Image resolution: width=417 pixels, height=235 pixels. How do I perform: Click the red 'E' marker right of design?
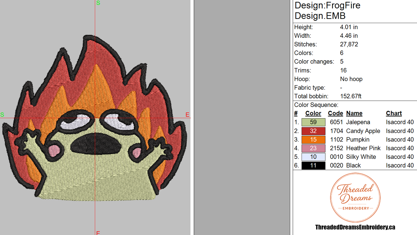click(188, 115)
